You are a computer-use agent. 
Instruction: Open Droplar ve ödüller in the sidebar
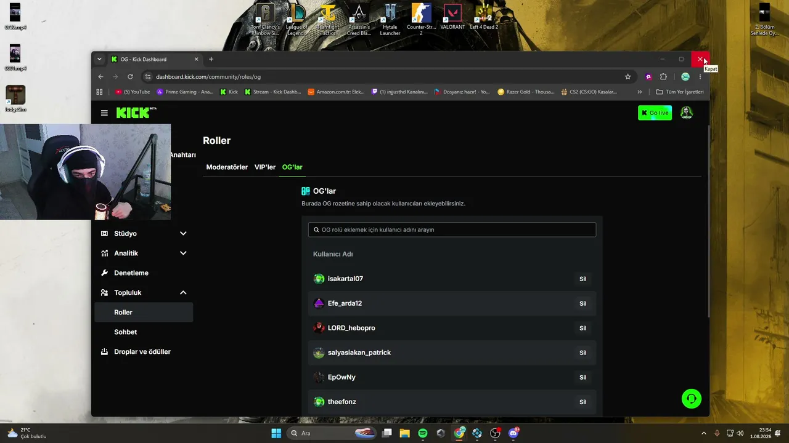pyautogui.click(x=144, y=351)
